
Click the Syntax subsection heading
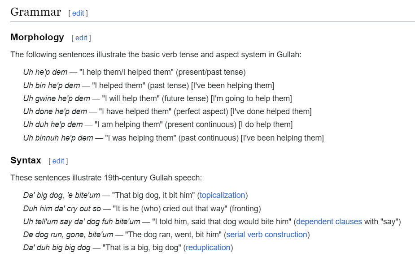[x=26, y=160]
